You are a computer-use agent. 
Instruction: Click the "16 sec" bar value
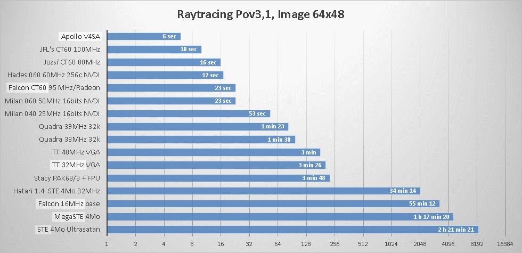point(208,62)
